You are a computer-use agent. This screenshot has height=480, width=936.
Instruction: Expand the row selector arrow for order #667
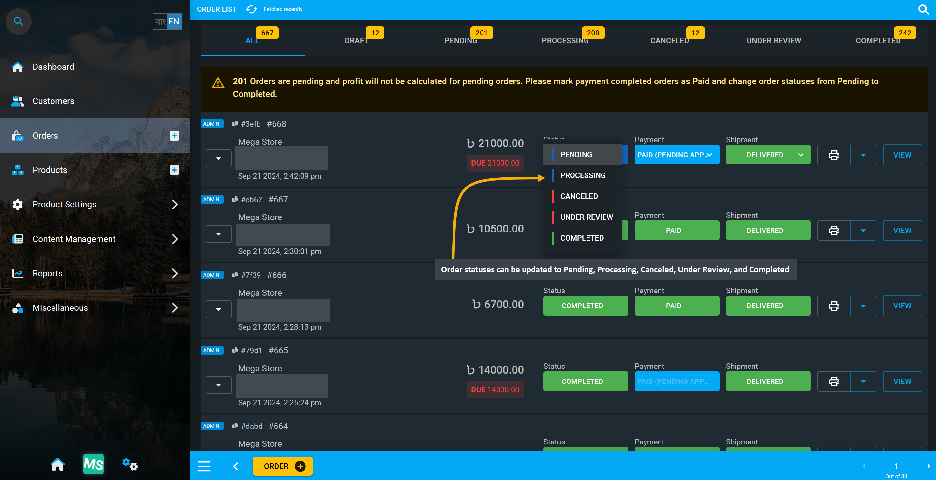coord(218,234)
